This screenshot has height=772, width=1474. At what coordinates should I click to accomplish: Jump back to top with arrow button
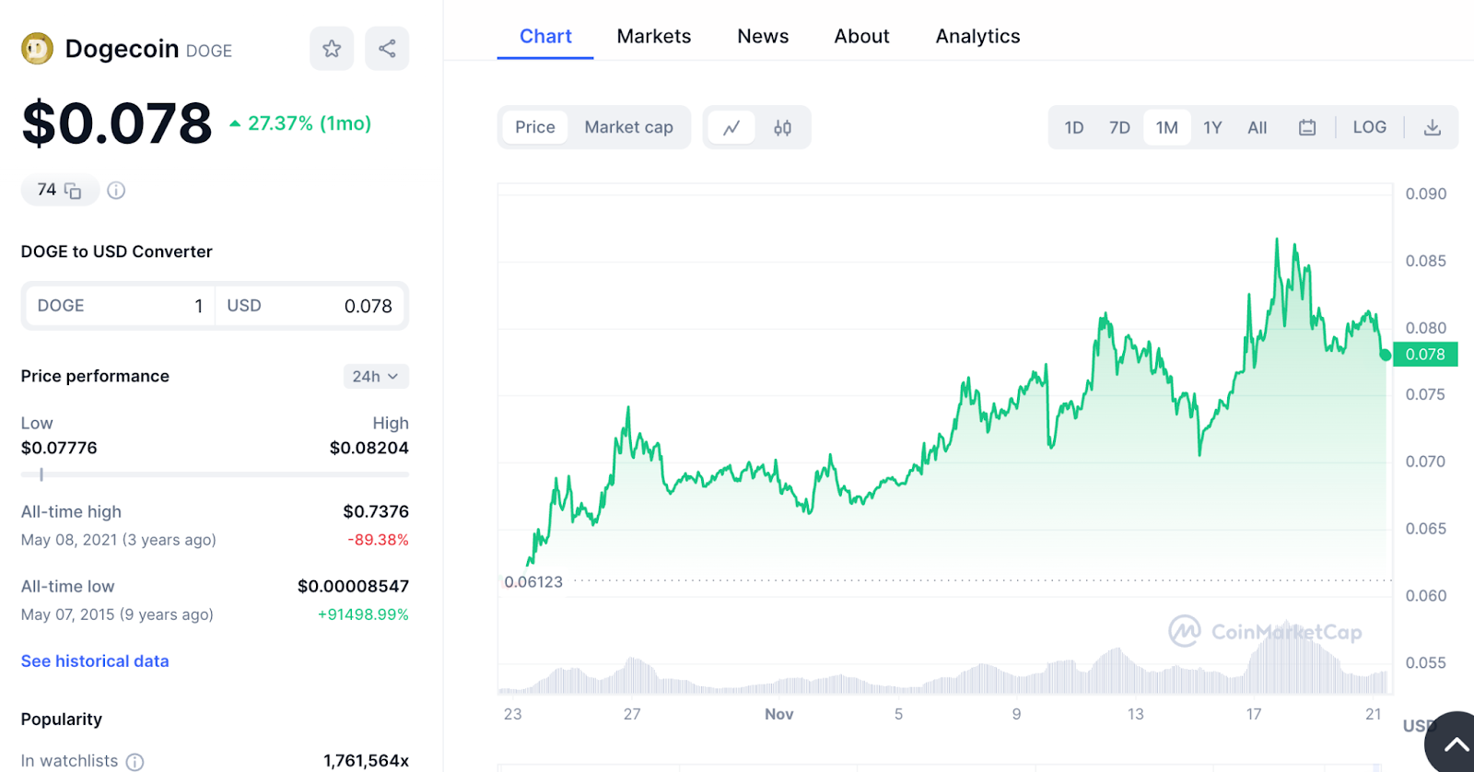(x=1455, y=744)
